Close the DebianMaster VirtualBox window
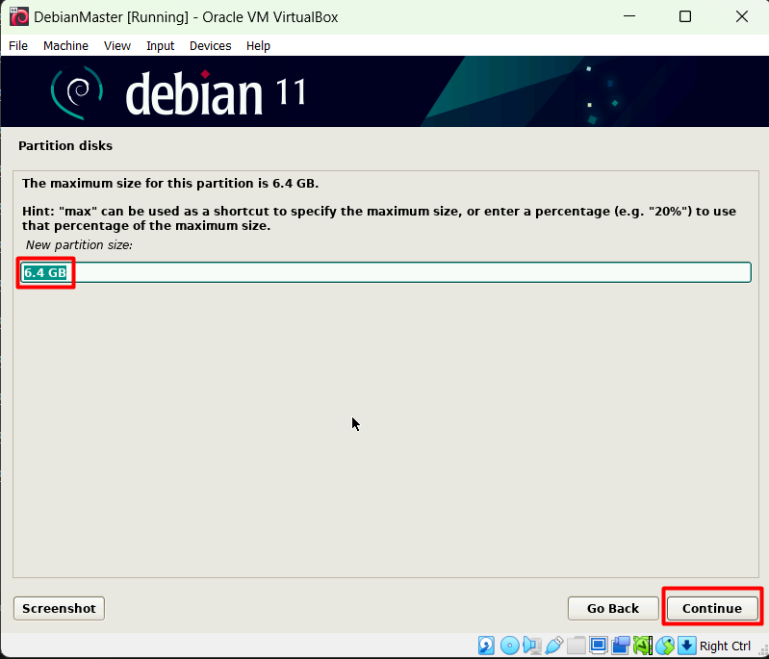 [741, 16]
